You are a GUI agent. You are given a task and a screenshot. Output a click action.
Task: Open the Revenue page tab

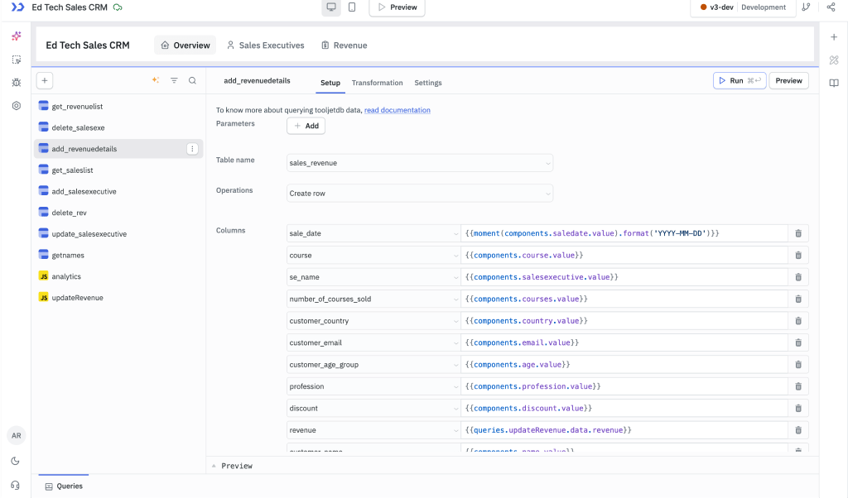click(x=344, y=45)
